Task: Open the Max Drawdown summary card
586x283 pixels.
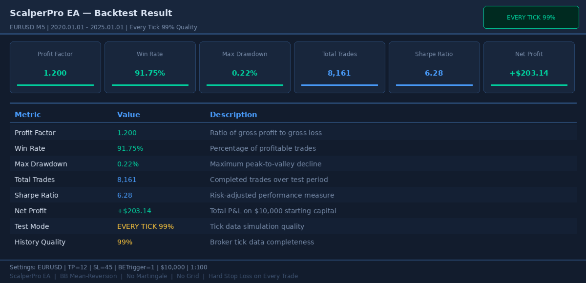Action: pos(245,67)
